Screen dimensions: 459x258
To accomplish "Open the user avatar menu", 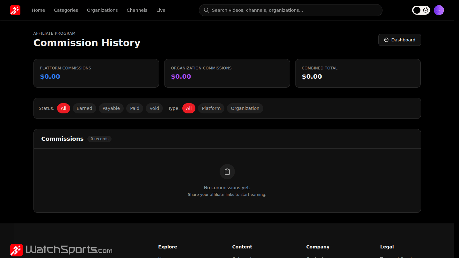I will click(439, 10).
